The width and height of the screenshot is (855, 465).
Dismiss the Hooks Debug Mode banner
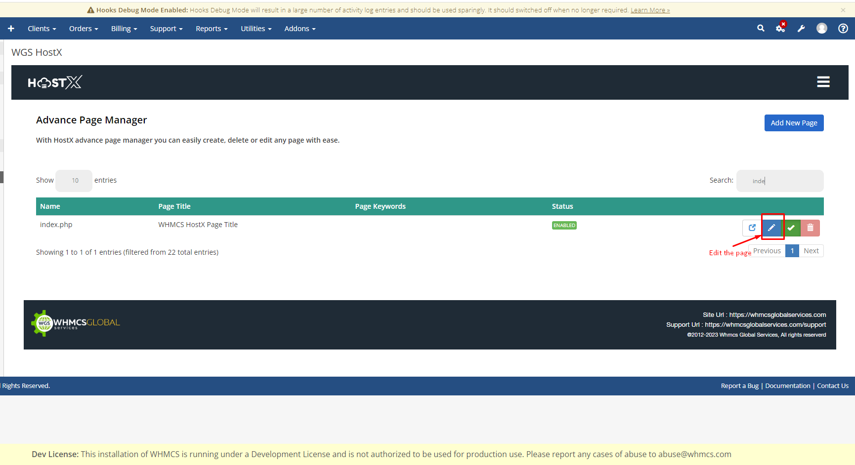click(x=843, y=10)
